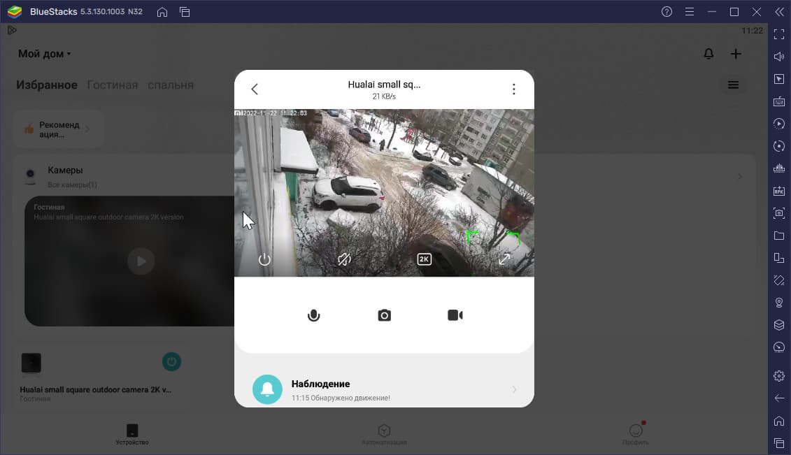This screenshot has height=455, width=791.
Task: Open Android recent apps sidebar icon
Action: 779,443
